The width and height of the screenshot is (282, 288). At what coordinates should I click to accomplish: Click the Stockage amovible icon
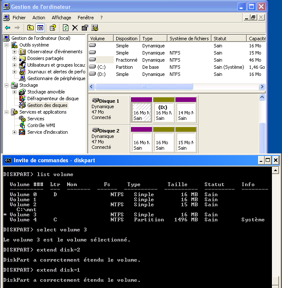point(22,92)
